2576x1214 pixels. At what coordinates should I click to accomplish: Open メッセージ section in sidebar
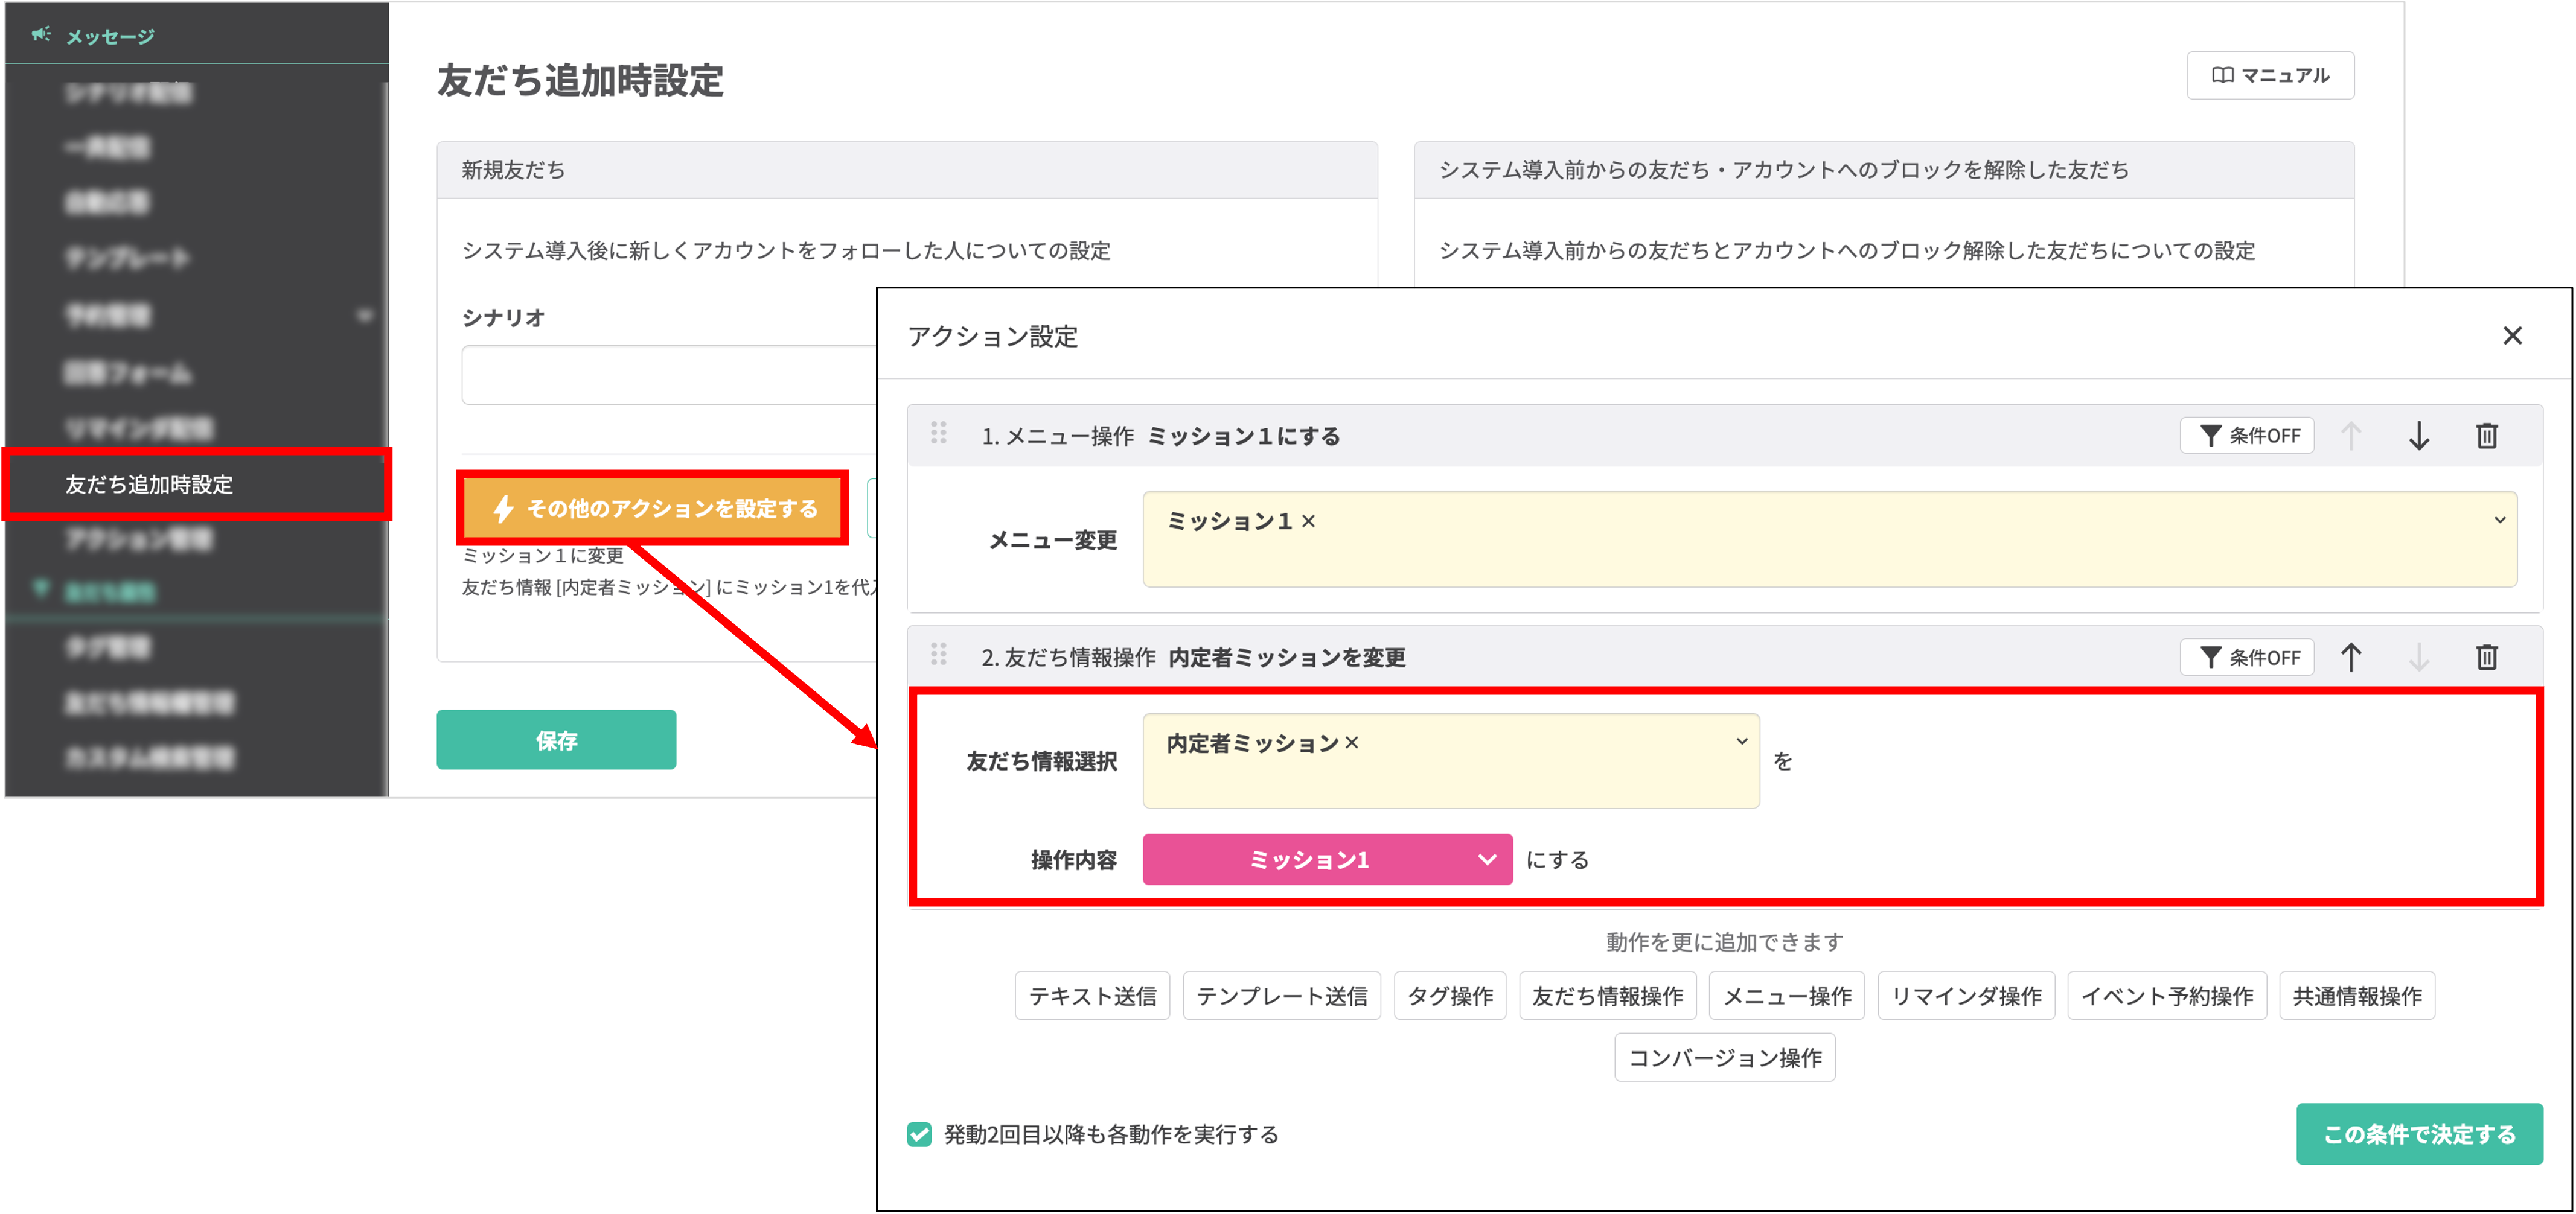pyautogui.click(x=110, y=37)
